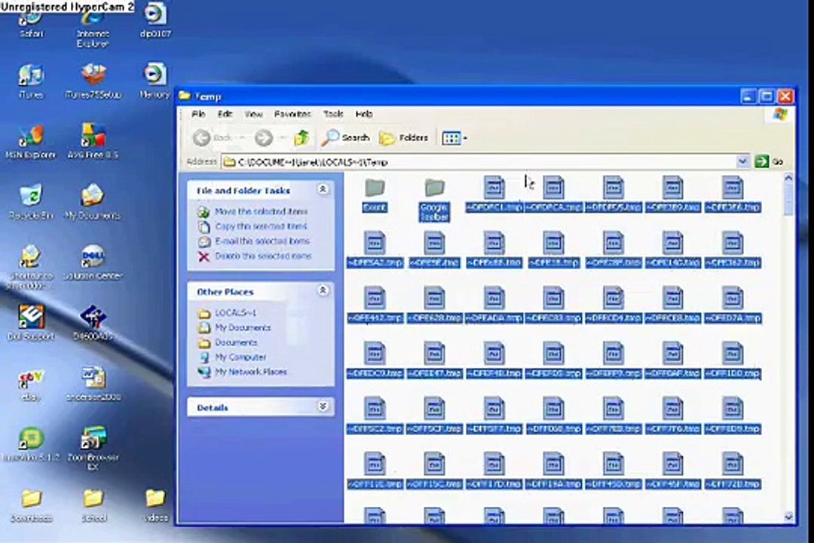Collapse the File and Folder Tasks panel

coord(323,189)
